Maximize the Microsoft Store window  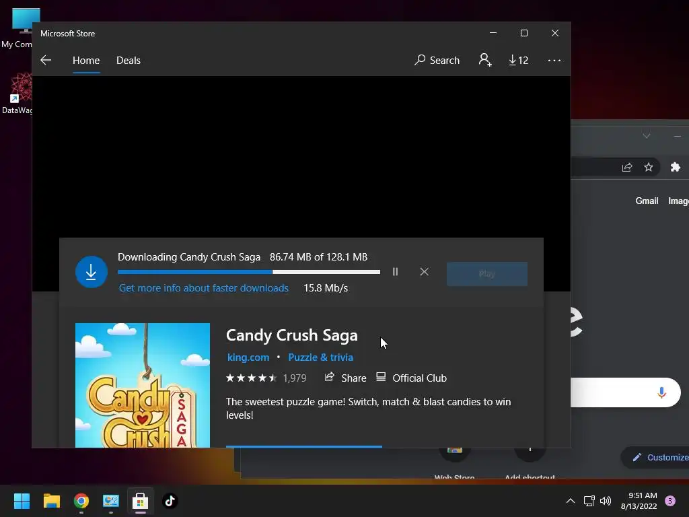pos(523,33)
